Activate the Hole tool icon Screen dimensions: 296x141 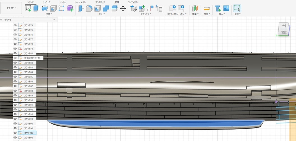point(53,9)
